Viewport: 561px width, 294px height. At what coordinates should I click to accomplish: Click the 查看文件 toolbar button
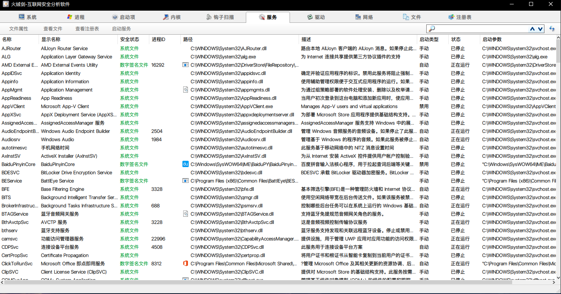click(53, 29)
